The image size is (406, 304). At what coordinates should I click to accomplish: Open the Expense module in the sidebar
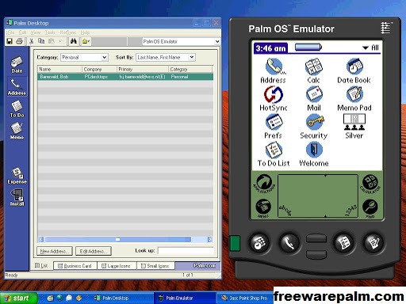click(17, 176)
